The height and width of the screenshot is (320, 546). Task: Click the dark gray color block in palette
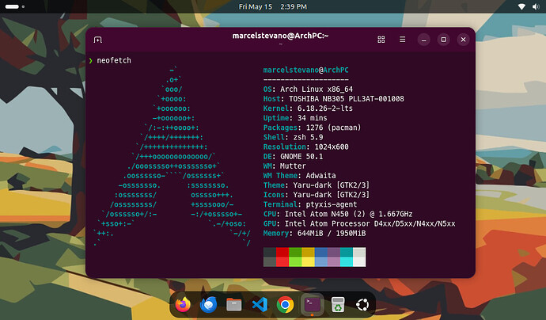tap(270, 257)
